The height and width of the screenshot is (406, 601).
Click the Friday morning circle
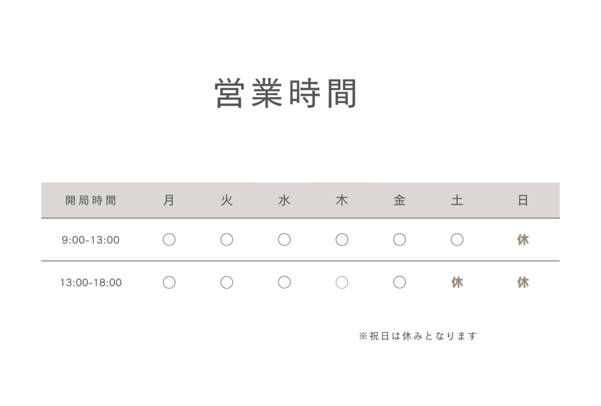400,240
